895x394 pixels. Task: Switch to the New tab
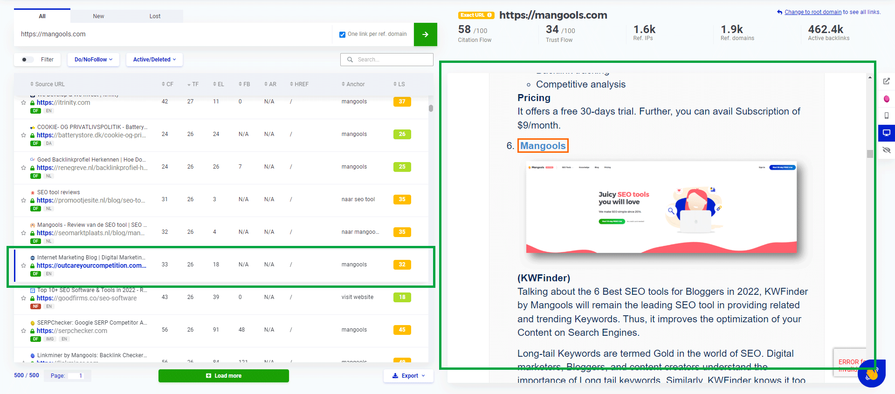(x=98, y=16)
